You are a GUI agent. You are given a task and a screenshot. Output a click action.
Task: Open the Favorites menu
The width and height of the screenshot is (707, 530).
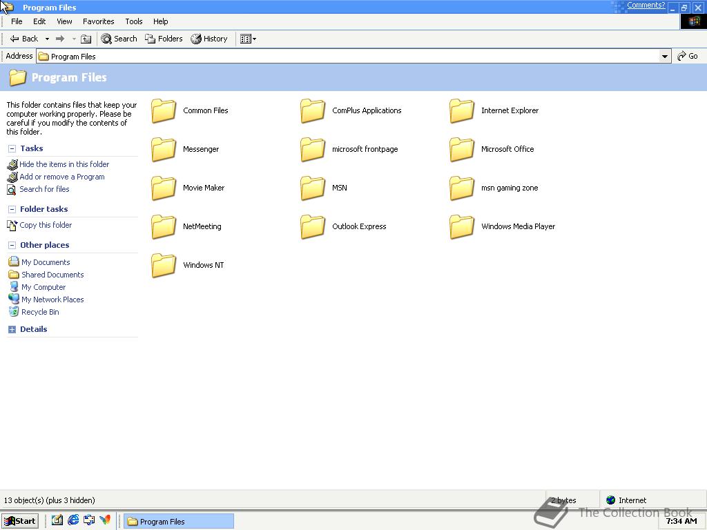click(x=98, y=21)
